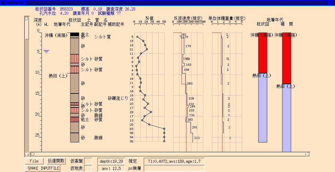Click the horizontal scrollbar left arrow

pyautogui.click(x=33, y=154)
